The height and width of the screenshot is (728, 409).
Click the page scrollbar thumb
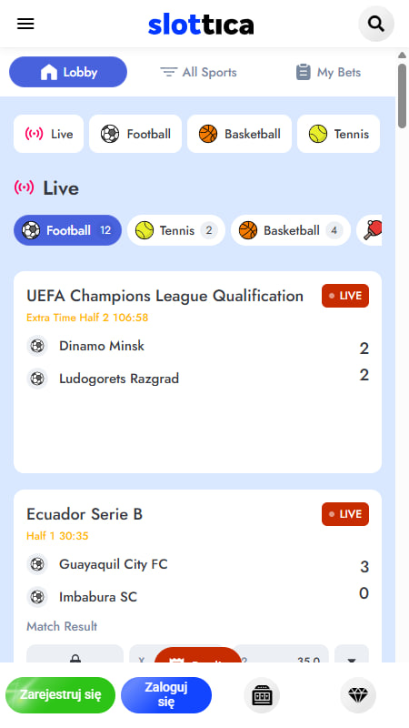pos(402,96)
